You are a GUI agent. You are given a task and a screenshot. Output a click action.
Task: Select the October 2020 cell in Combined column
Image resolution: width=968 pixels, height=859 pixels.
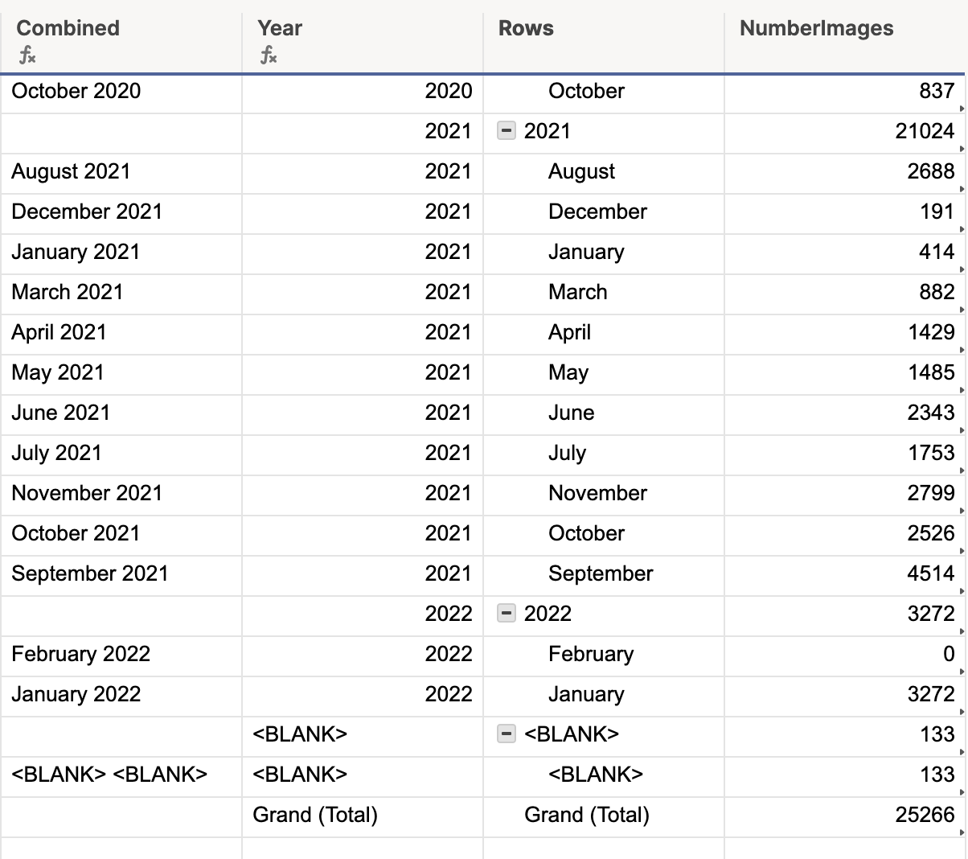pyautogui.click(x=76, y=91)
